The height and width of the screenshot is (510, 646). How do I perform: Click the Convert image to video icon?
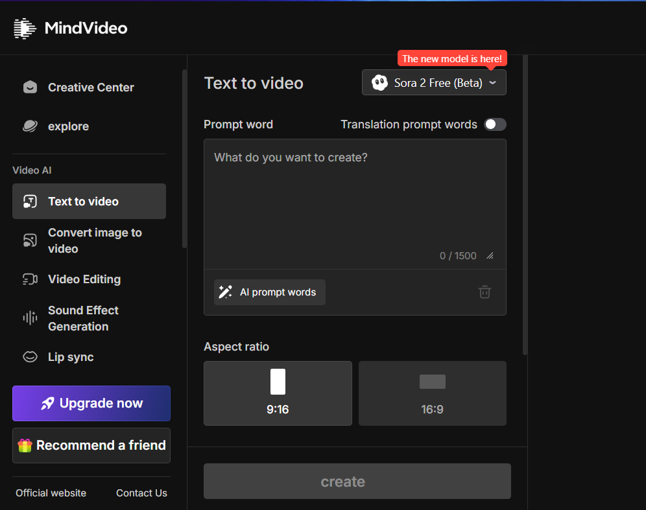tap(30, 240)
